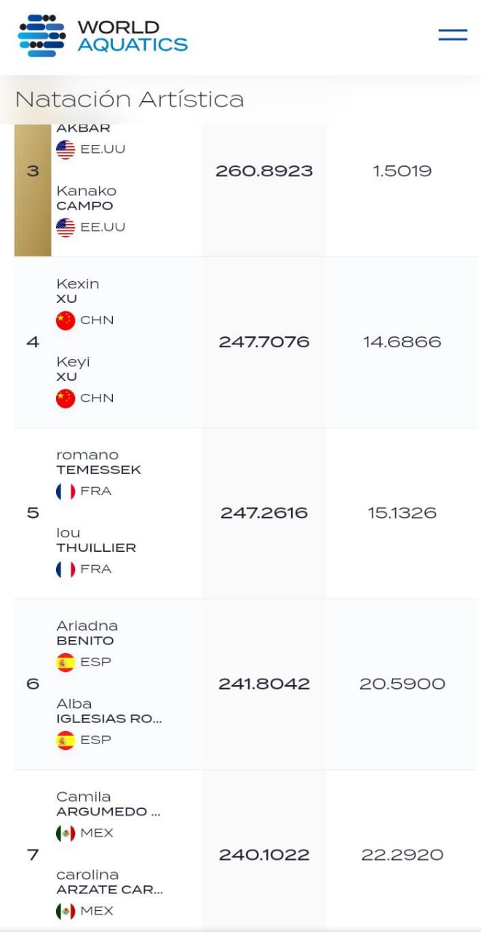The width and height of the screenshot is (481, 932).
Task: Open the hamburger menu
Action: (x=453, y=35)
